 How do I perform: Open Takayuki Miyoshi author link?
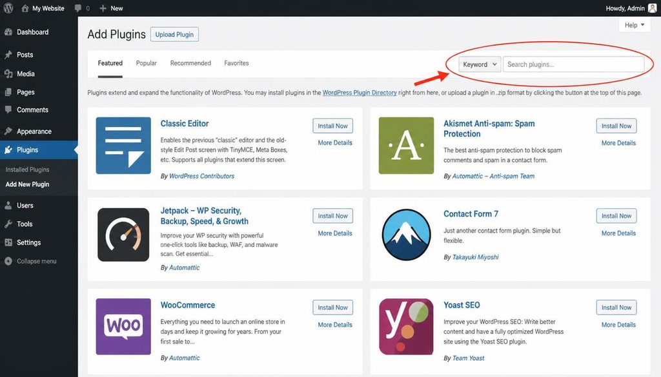tap(475, 257)
